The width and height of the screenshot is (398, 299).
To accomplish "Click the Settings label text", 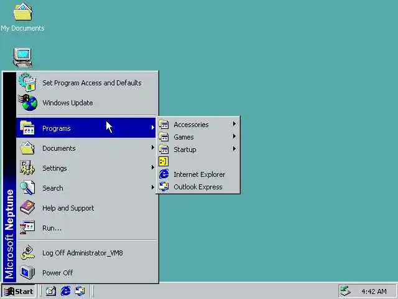I will [x=55, y=168].
